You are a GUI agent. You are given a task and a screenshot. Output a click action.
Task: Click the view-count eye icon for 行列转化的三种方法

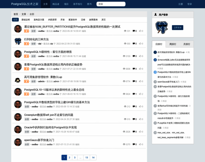tap(125, 43)
